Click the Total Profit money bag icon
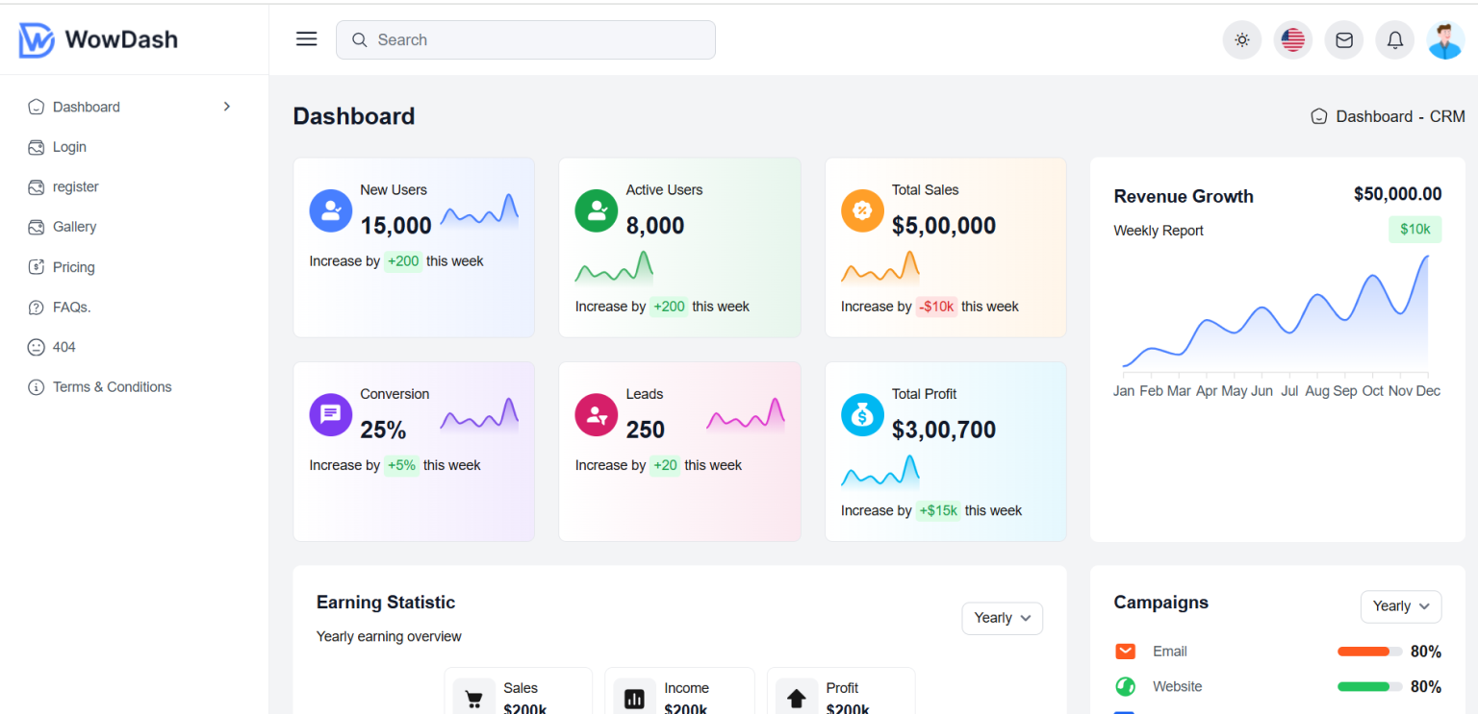The image size is (1478, 714). (x=862, y=415)
